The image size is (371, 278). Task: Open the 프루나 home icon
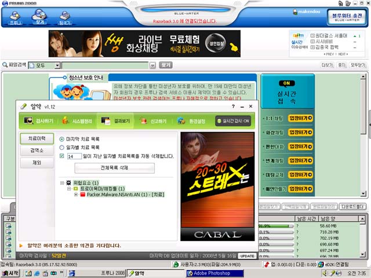tap(15, 18)
